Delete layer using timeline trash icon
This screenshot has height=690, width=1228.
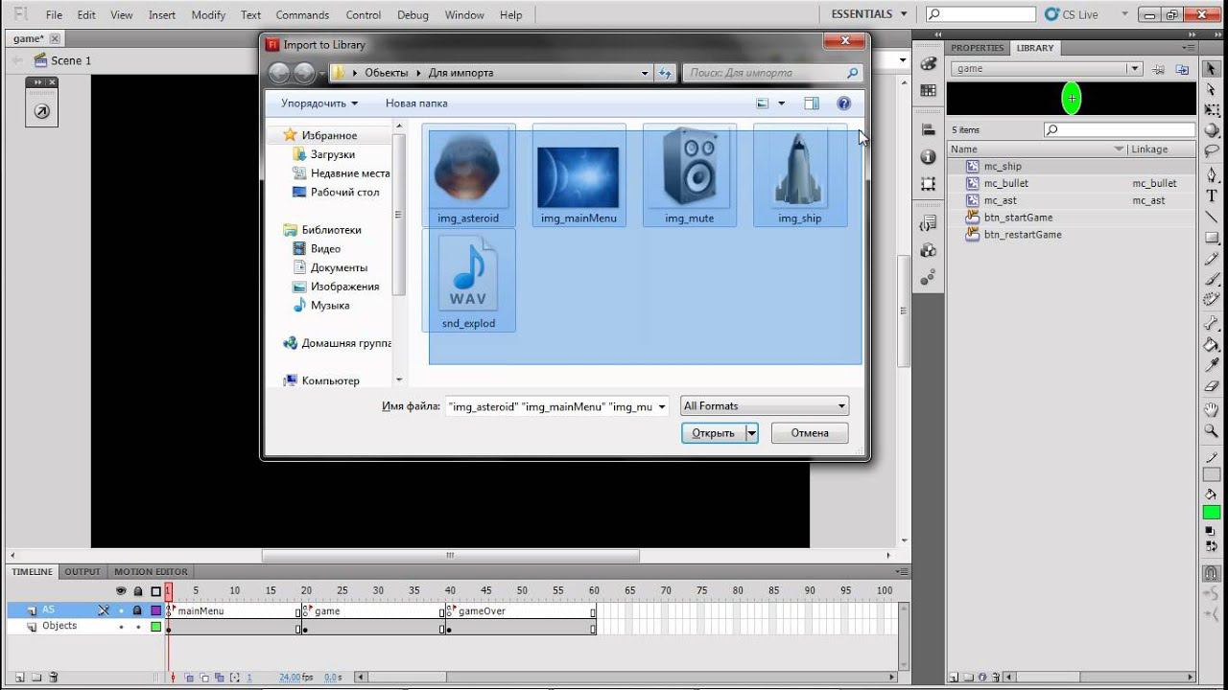pos(54,678)
